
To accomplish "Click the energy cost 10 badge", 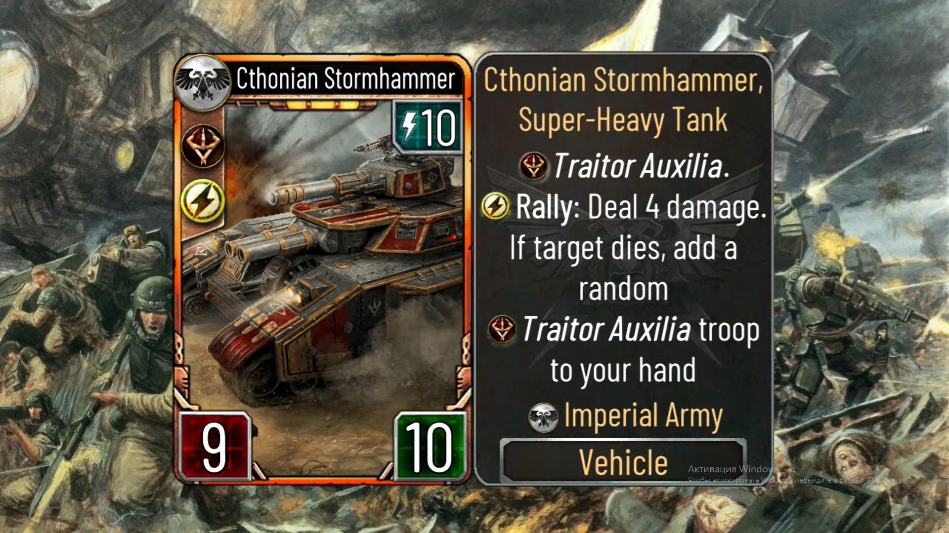I will pyautogui.click(x=429, y=127).
